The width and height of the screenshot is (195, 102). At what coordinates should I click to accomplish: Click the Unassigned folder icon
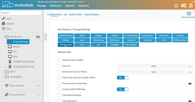[x=7, y=77]
